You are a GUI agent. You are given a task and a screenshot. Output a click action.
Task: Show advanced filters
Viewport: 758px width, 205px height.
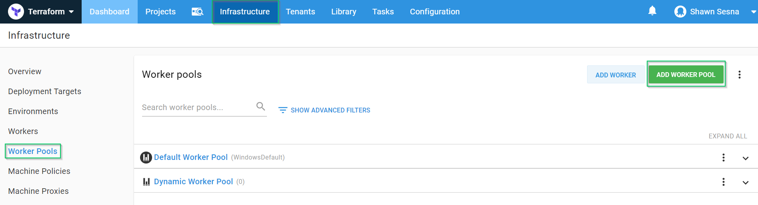pyautogui.click(x=324, y=110)
